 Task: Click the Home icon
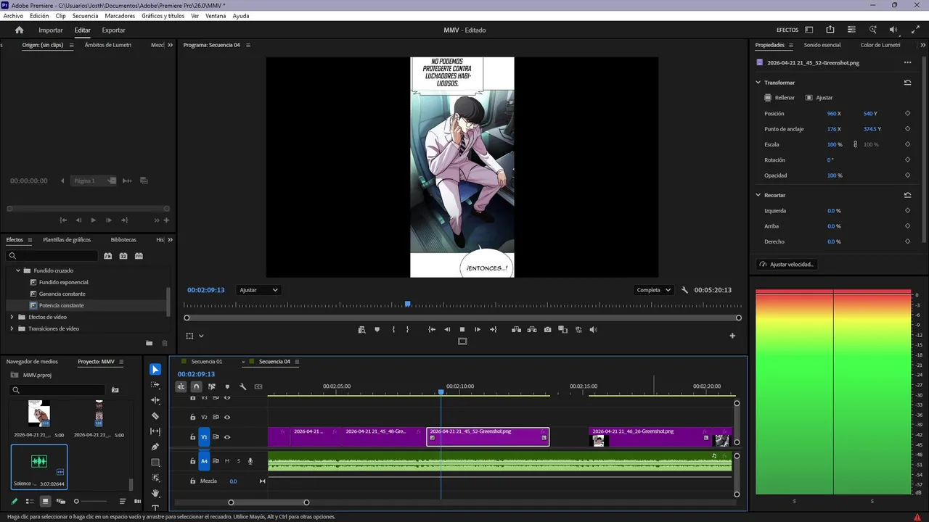point(20,30)
